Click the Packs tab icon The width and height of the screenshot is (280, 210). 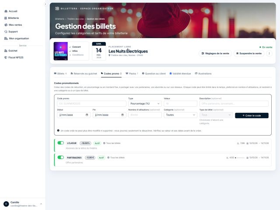[127, 73]
